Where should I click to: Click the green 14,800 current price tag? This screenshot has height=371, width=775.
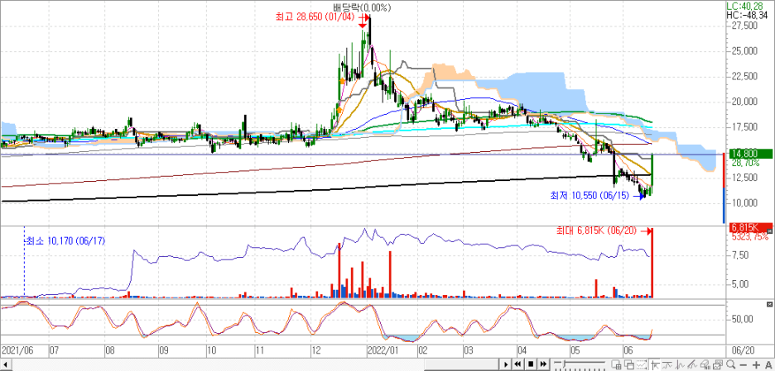(750, 154)
